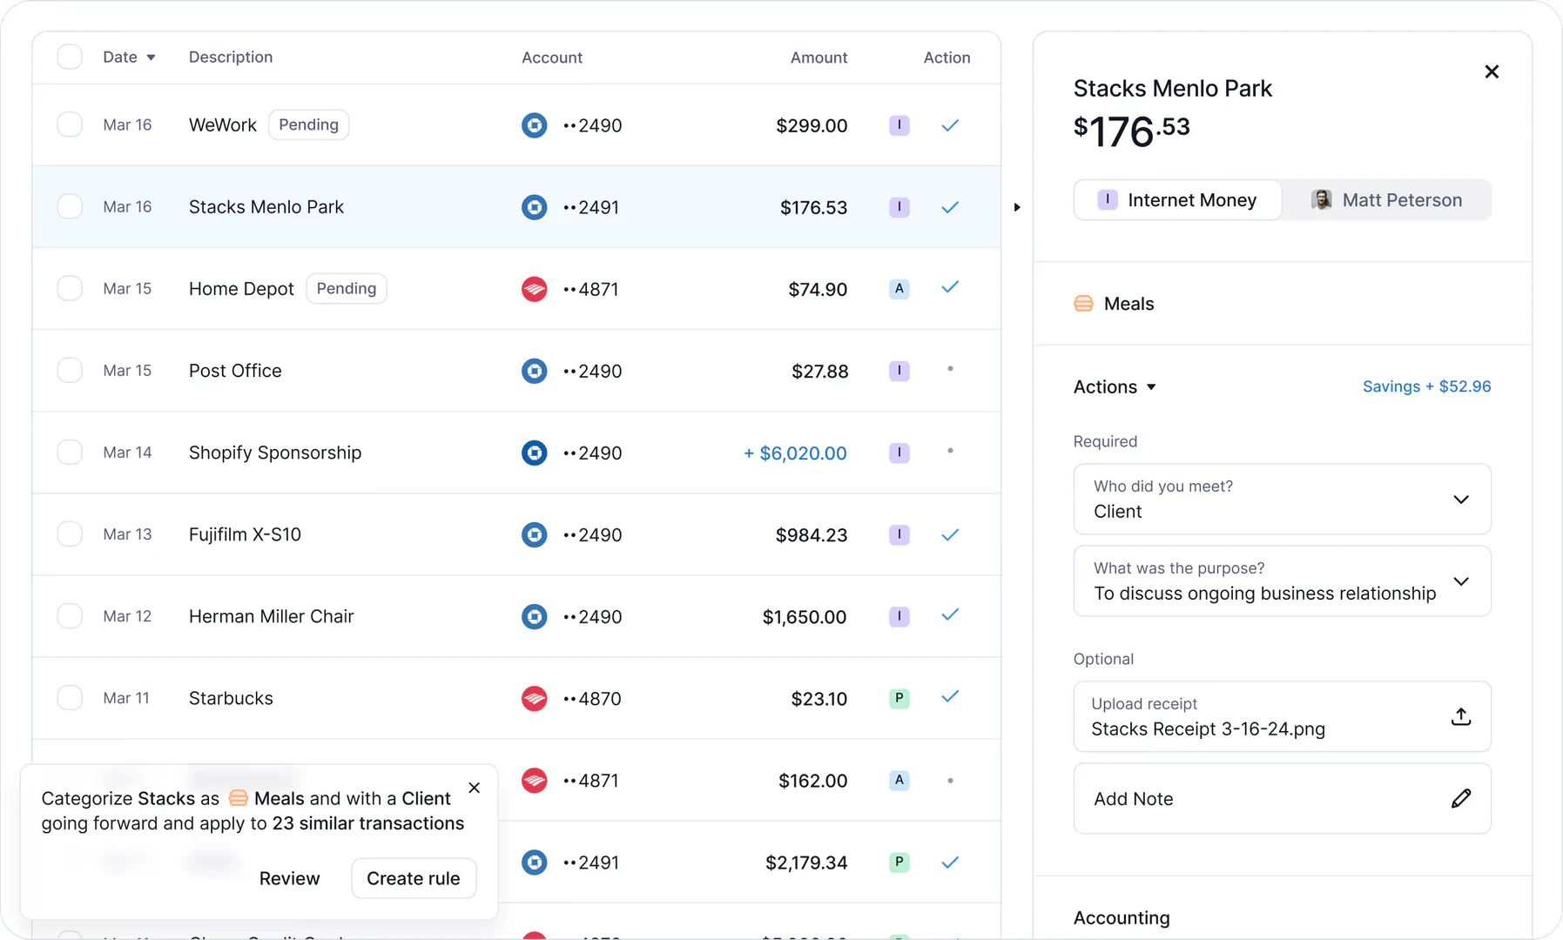The height and width of the screenshot is (940, 1563).
Task: Click the pencil icon in Add Note
Action: click(1461, 798)
